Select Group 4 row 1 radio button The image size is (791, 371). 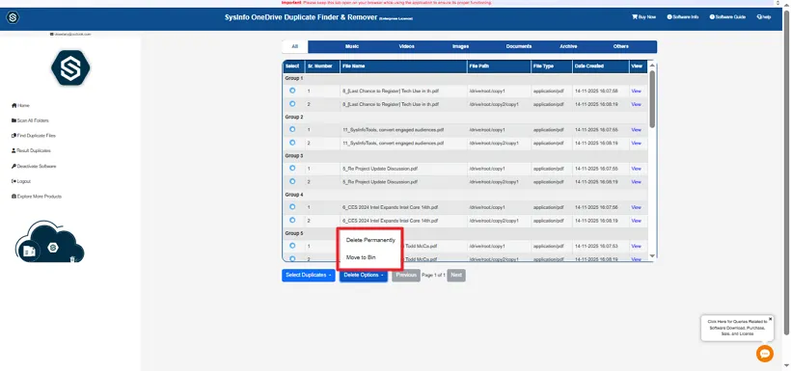point(292,206)
